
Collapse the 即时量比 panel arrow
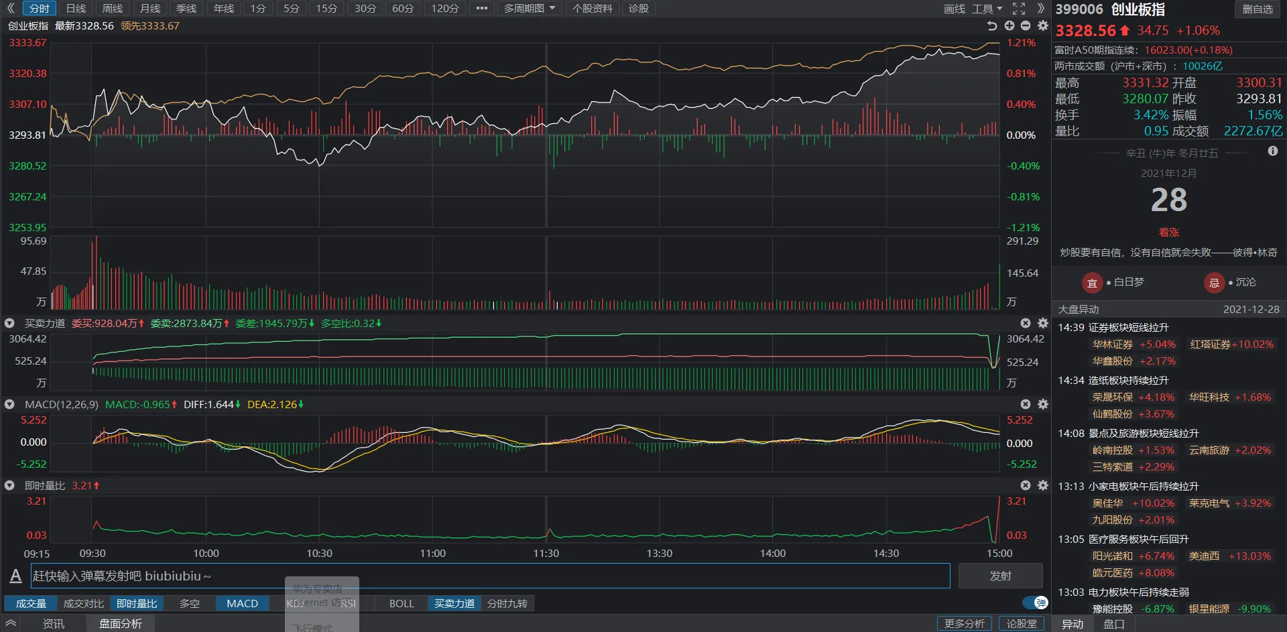tap(9, 485)
